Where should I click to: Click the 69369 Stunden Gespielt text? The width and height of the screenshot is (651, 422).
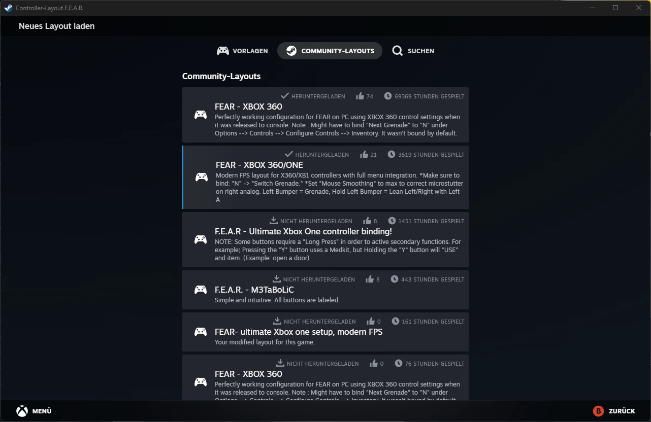click(x=430, y=96)
